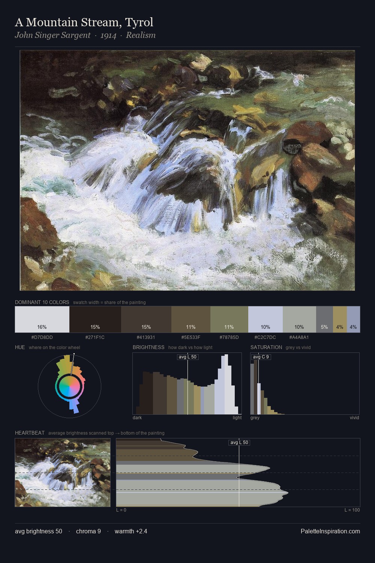
Task: Click the heartbeat painting thumbnail
Action: coord(63,473)
